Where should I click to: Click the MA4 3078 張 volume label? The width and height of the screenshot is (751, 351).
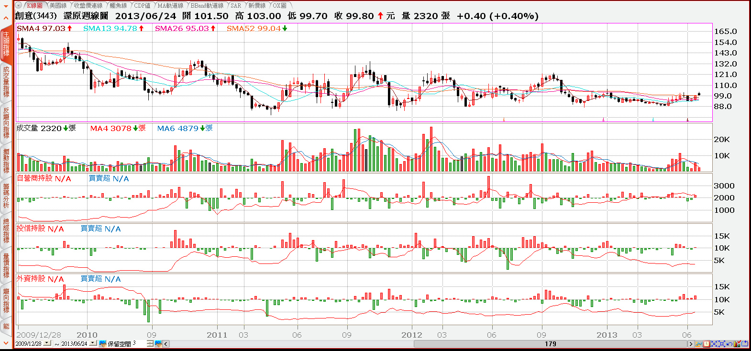pyautogui.click(x=118, y=128)
